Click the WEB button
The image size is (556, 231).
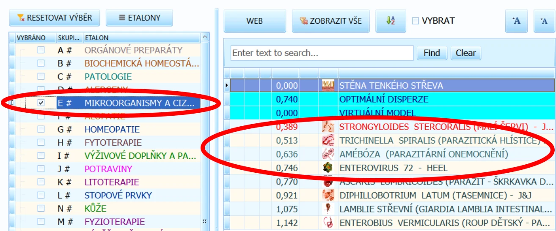tap(254, 21)
